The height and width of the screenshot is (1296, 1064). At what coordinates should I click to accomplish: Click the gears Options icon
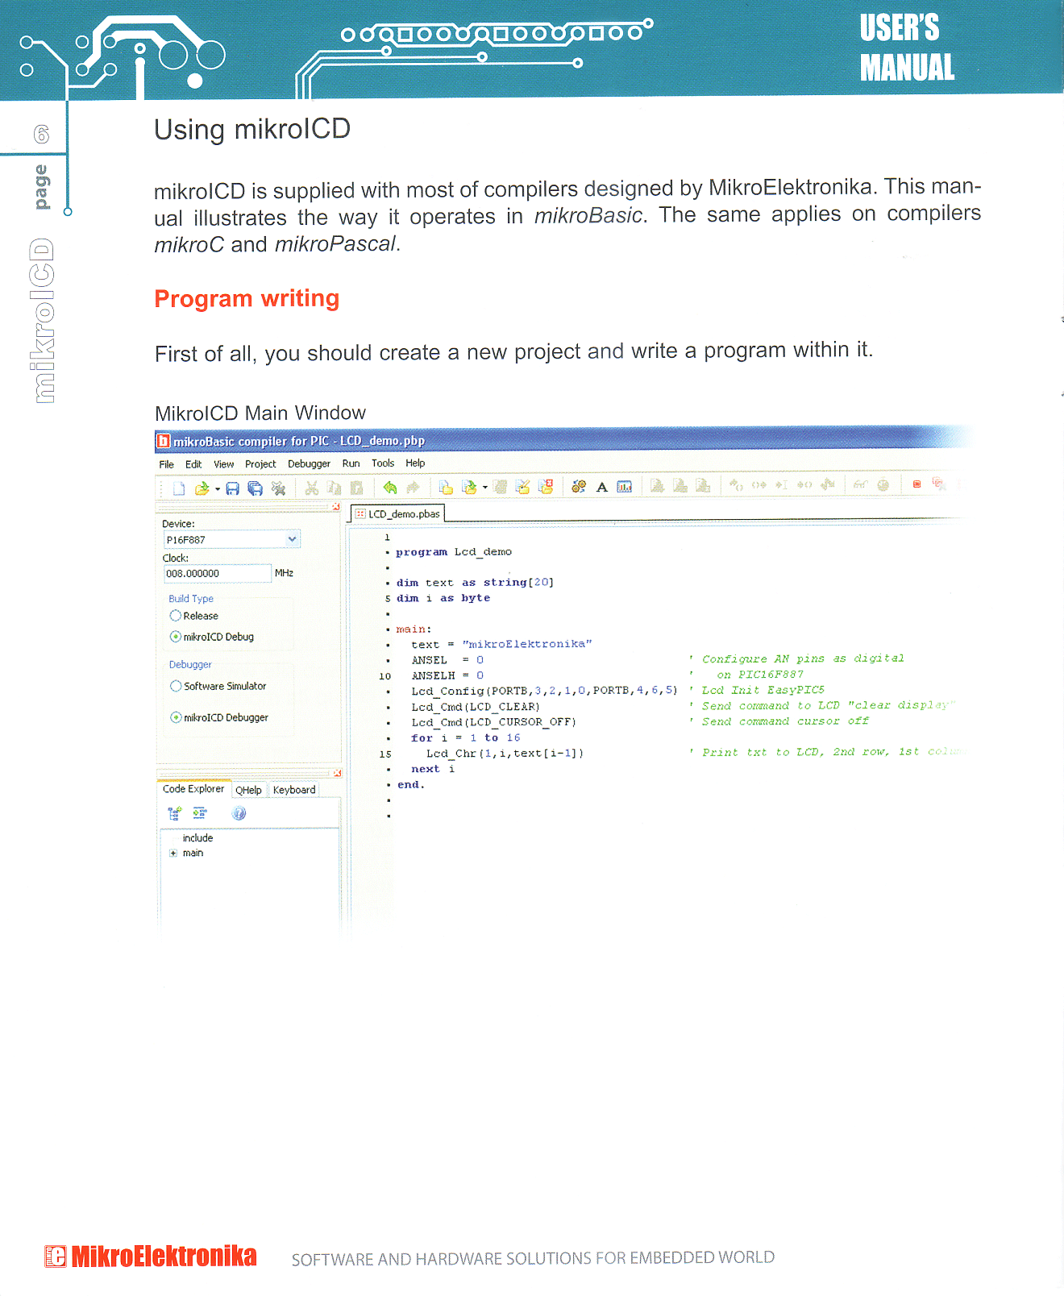click(x=579, y=487)
